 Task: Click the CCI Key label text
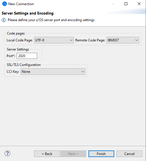click(x=13, y=72)
